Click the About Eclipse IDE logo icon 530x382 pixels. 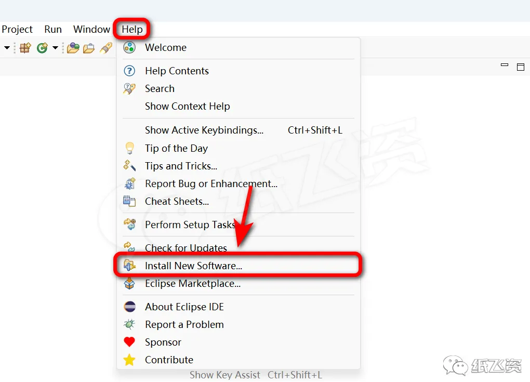[130, 307]
